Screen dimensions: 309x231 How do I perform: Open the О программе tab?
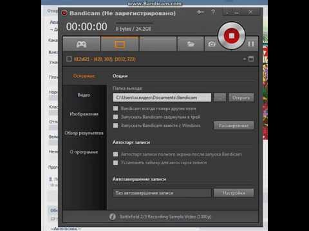tap(84, 152)
